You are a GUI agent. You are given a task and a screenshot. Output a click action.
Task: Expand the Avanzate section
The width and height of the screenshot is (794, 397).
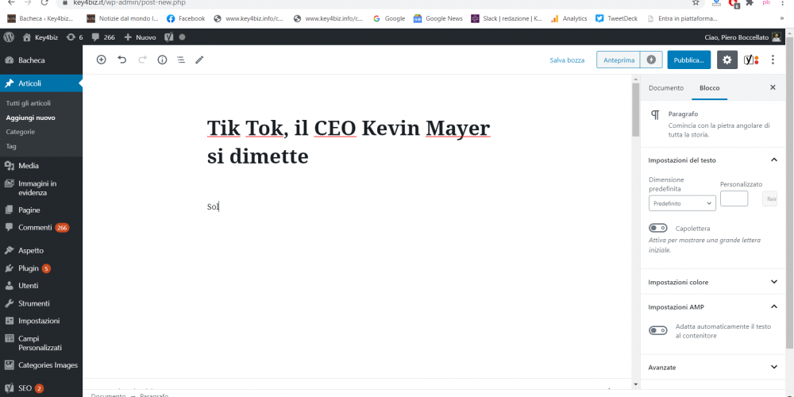click(x=712, y=367)
